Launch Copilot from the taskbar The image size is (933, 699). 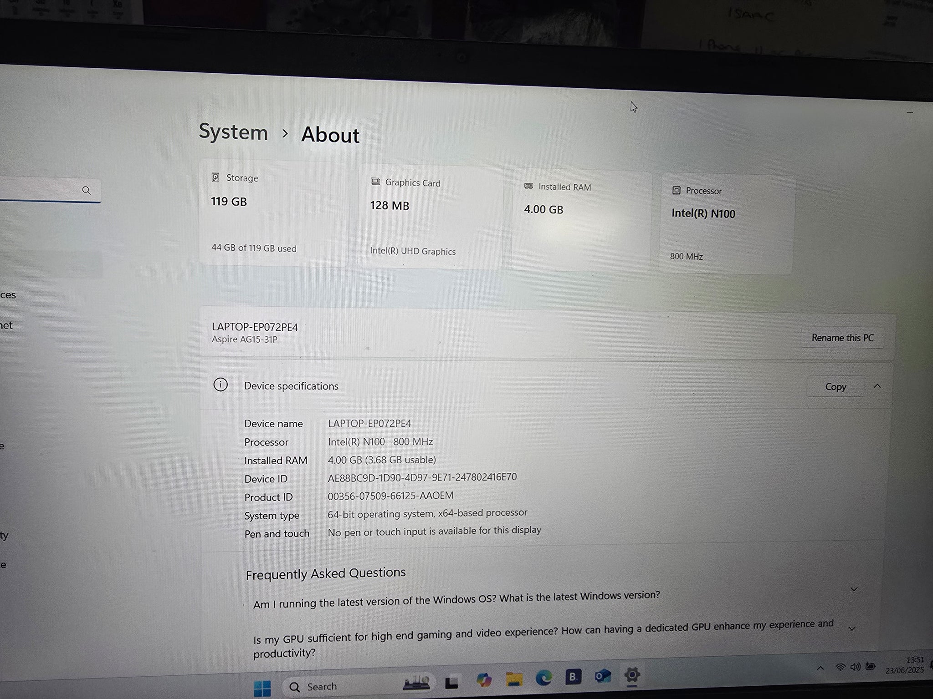point(484,680)
